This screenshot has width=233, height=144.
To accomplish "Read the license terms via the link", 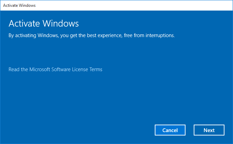I will 55,69.
